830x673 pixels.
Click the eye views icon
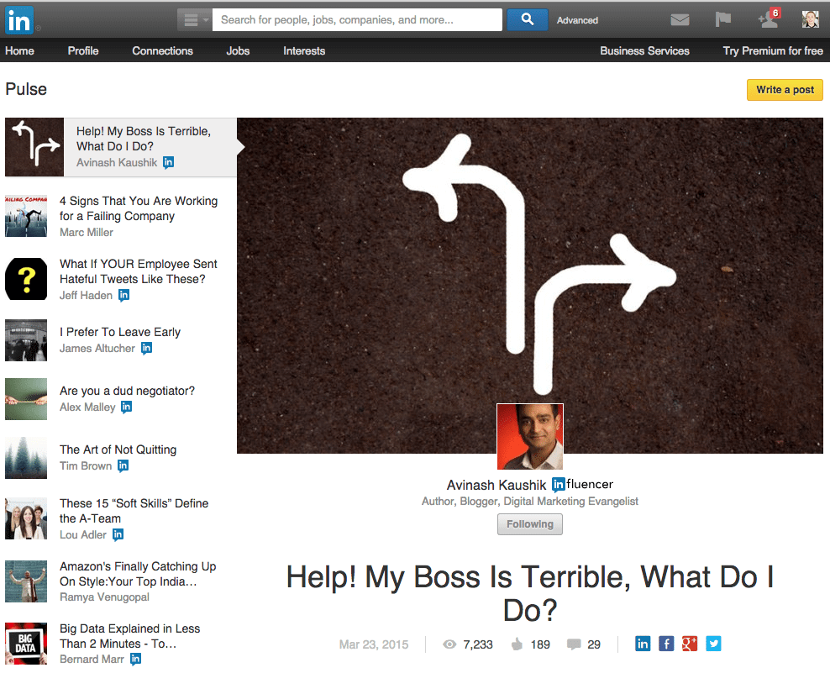(x=449, y=644)
